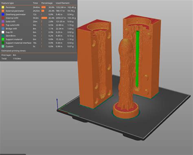Click the bright green Support material swatch
Viewport: 193px width, 155px height.
[x=3, y=39]
